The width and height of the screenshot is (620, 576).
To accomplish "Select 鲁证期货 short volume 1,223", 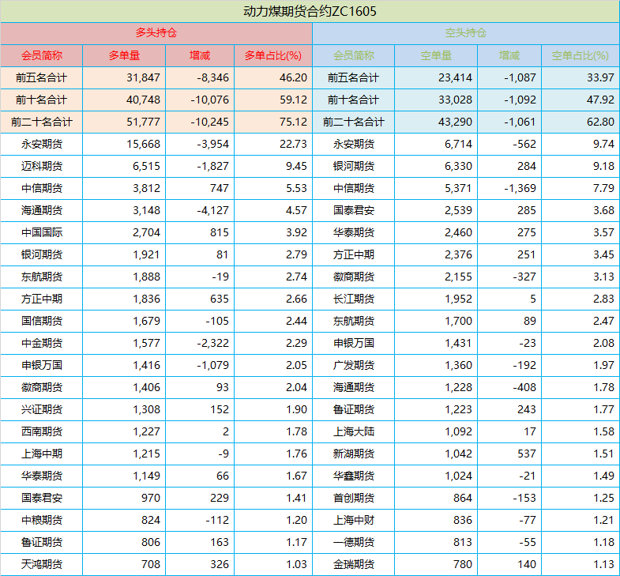I will tap(458, 410).
